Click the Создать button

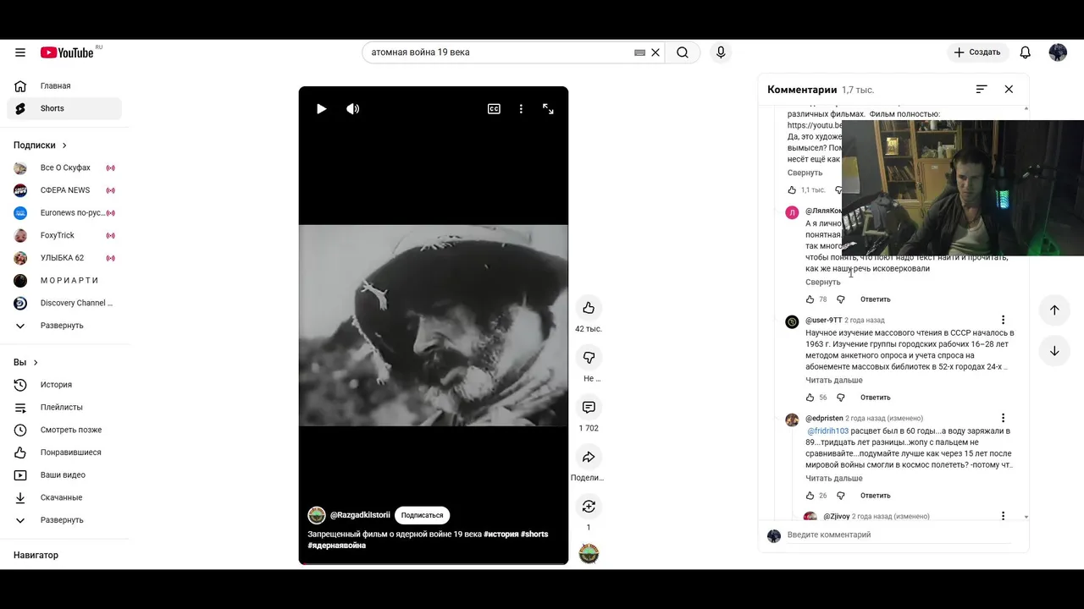coord(977,52)
